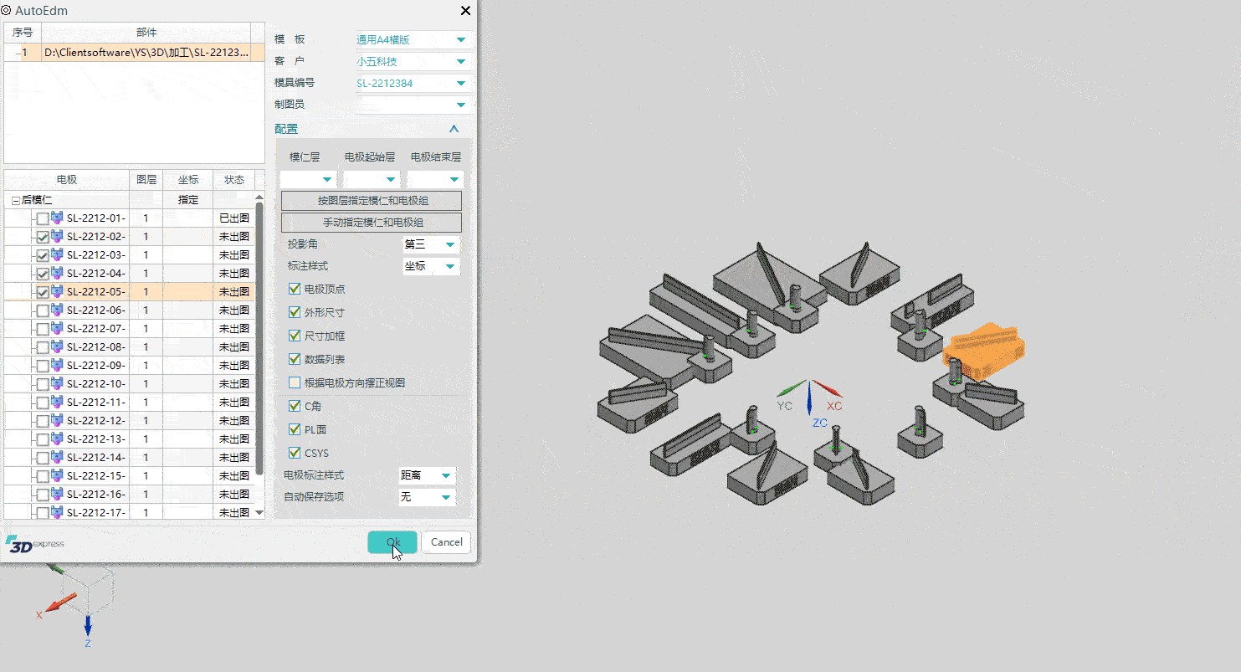Click the electrode icon of row SL-2212-09-
1241x672 pixels.
click(57, 366)
